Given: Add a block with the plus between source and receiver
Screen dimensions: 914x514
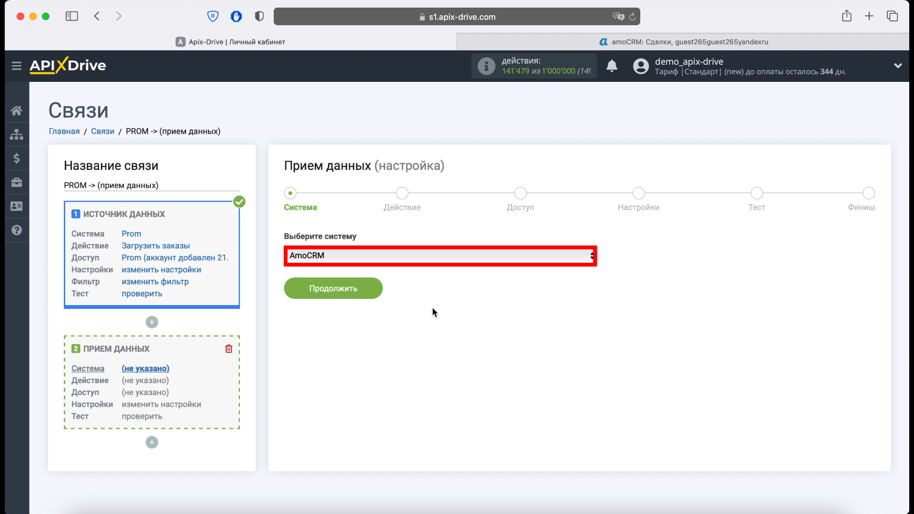Looking at the screenshot, I should [x=152, y=322].
